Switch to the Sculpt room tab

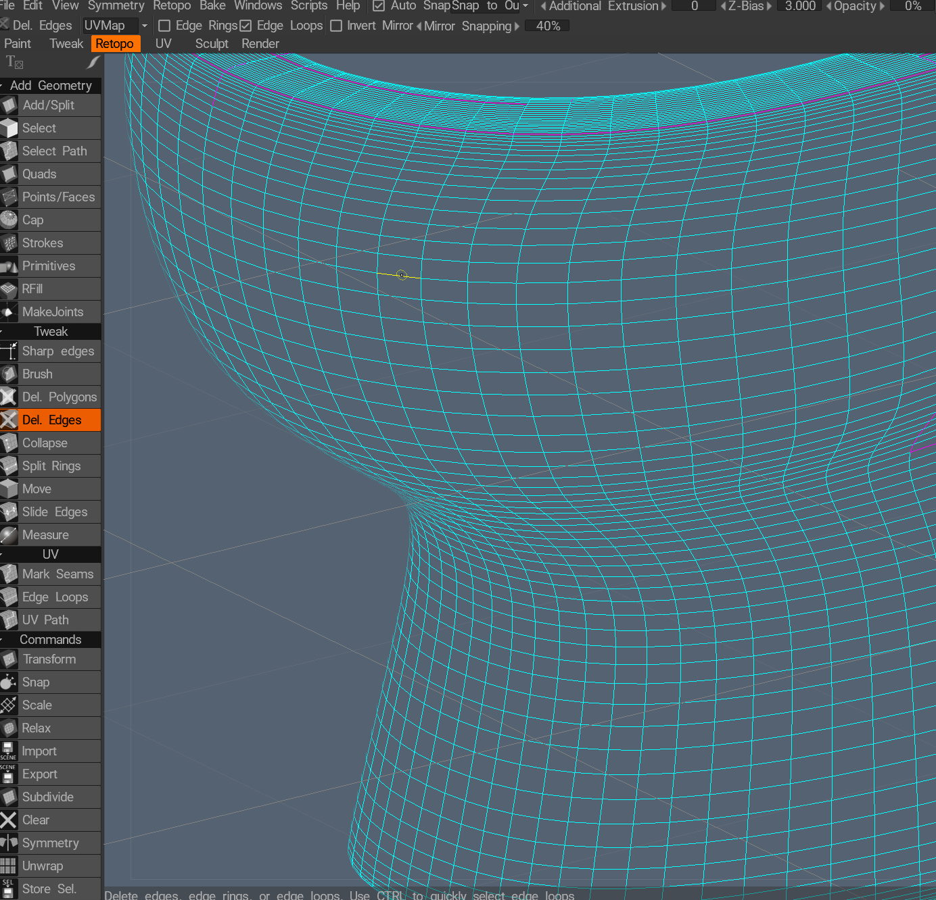[212, 44]
